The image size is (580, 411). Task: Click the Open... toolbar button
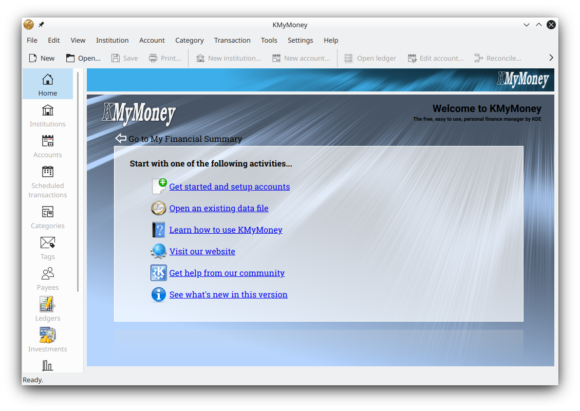pyautogui.click(x=83, y=58)
